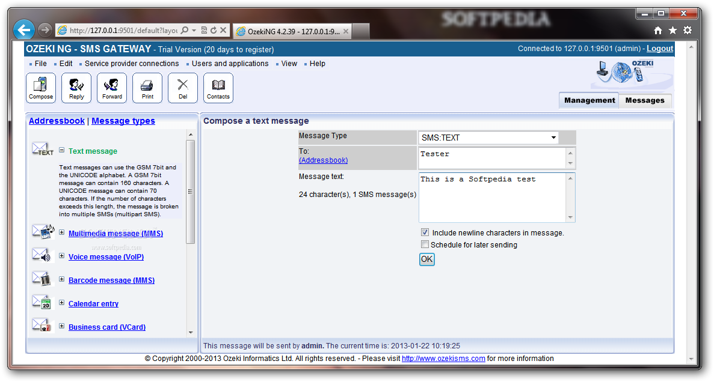Click in the To recipient field
Viewport: 714px width, 382px height.
tap(493, 158)
